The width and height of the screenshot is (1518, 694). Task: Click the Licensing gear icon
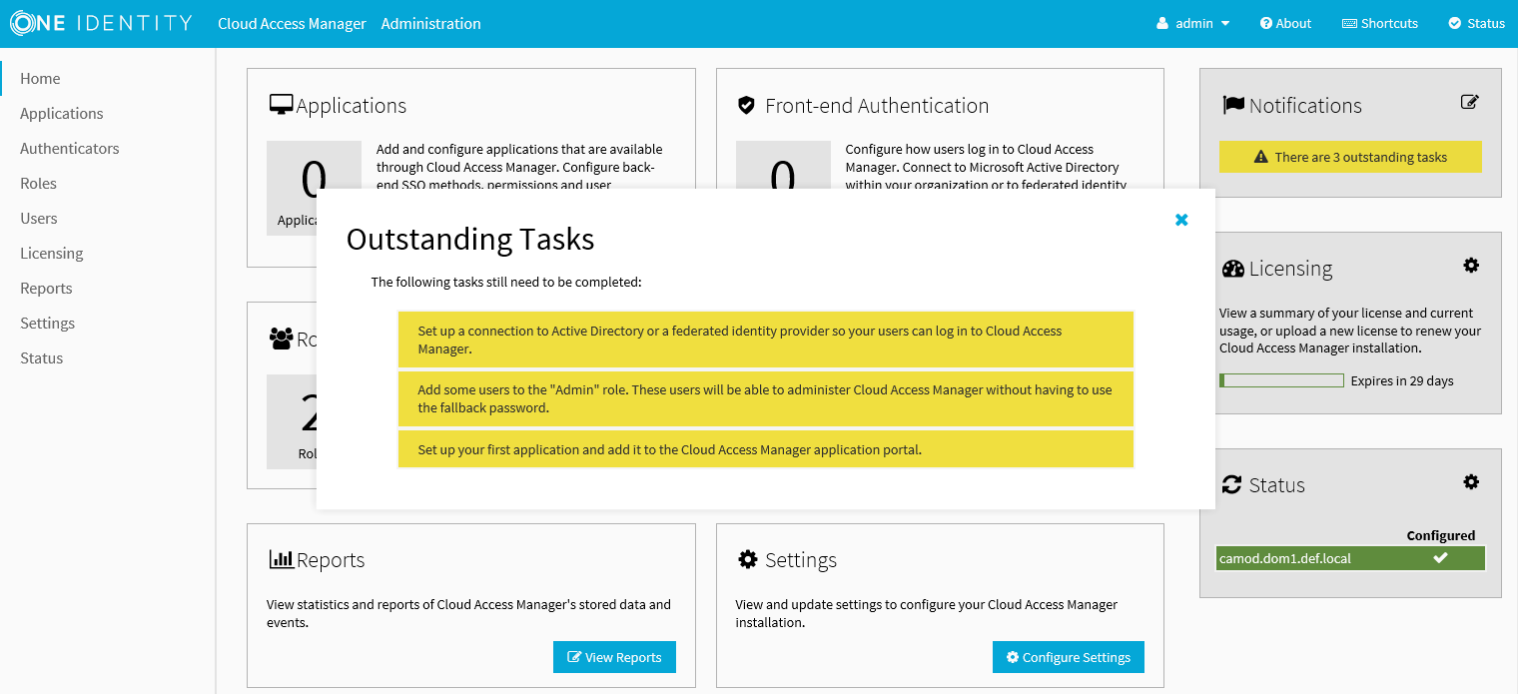1471,266
